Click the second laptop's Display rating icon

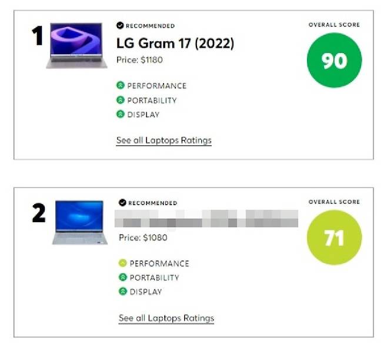tap(123, 292)
